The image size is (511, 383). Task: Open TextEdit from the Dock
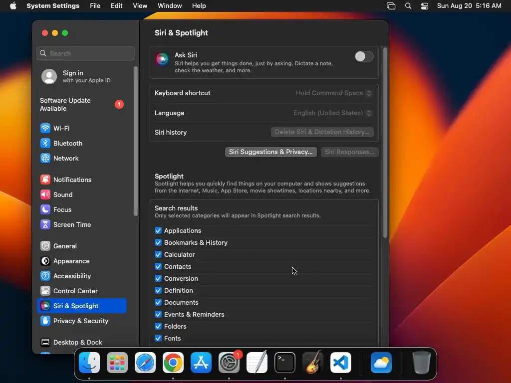(257, 363)
